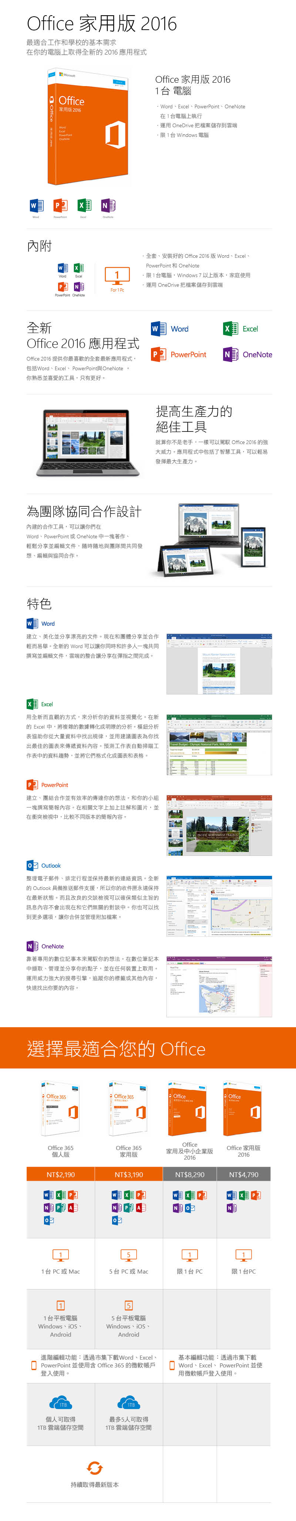The width and height of the screenshot is (296, 1521).
Task: Click the Word icon beneath the product box
Action: click(x=36, y=205)
